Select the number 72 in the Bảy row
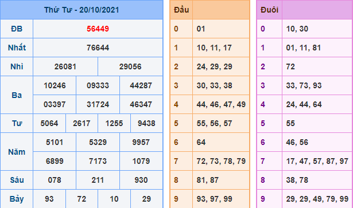 point(82,199)
